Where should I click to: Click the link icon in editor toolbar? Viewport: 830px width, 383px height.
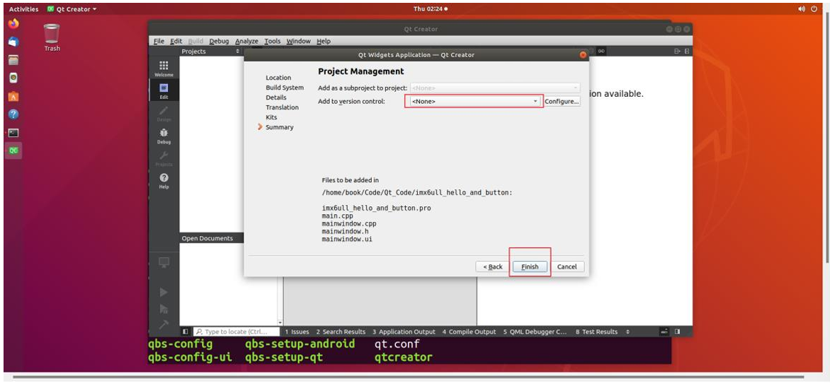coord(601,52)
